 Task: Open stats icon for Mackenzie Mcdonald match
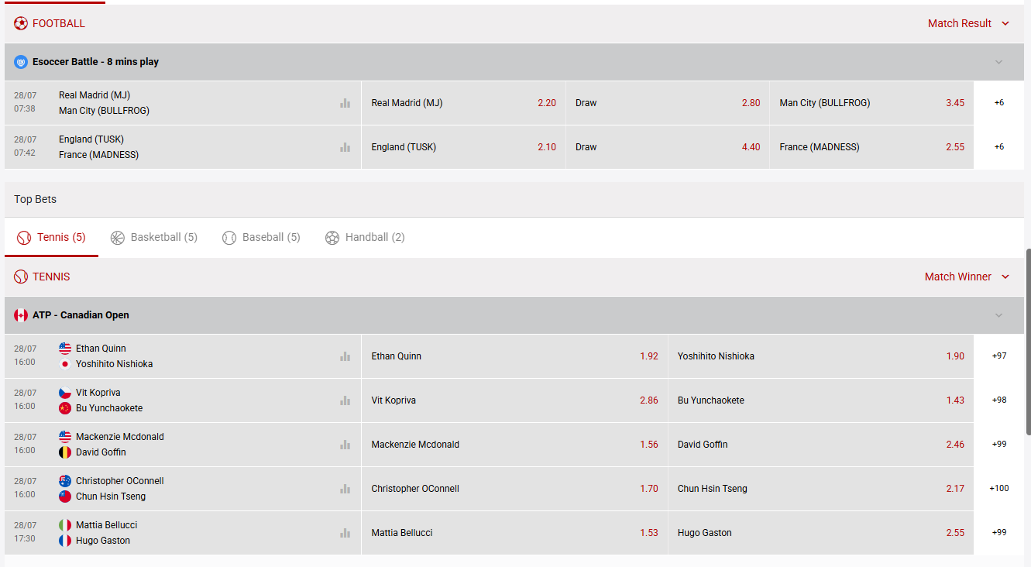(345, 445)
